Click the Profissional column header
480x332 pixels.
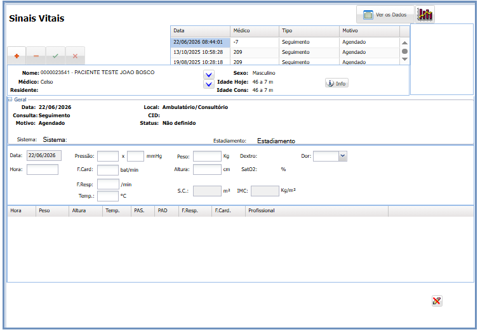coord(317,211)
